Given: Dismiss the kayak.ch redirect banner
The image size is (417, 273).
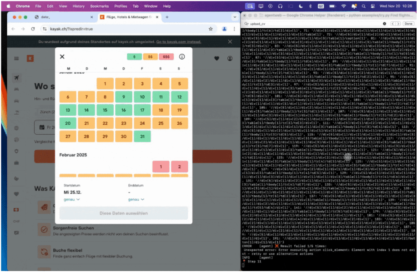Looking at the screenshot, I should click(230, 42).
